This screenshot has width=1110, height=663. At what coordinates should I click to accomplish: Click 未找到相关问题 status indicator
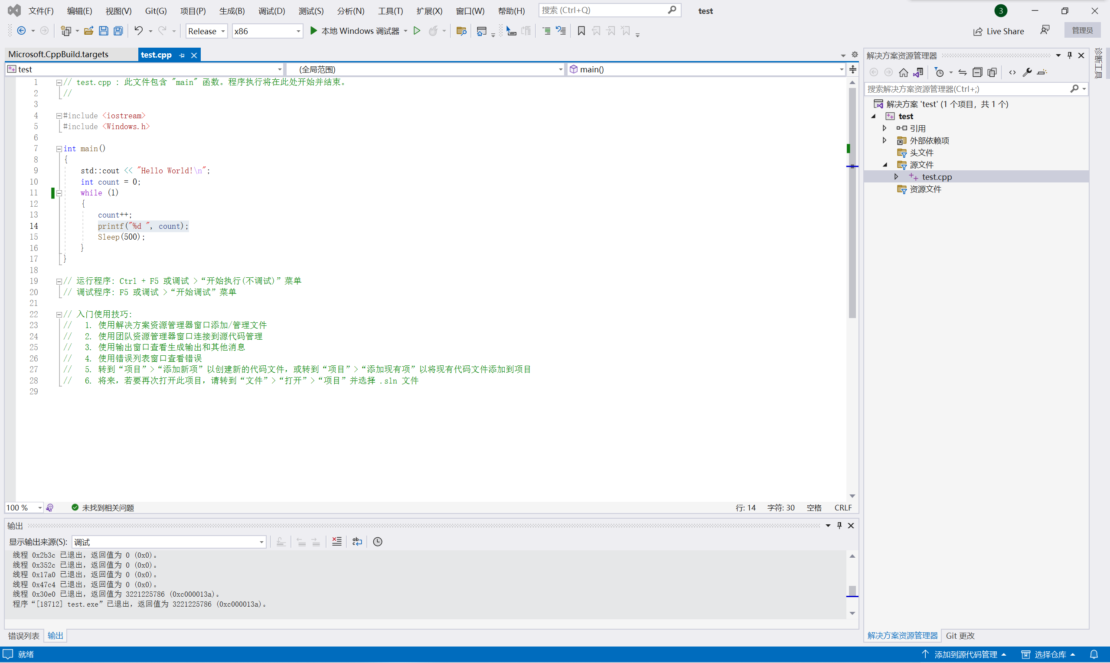pyautogui.click(x=103, y=507)
